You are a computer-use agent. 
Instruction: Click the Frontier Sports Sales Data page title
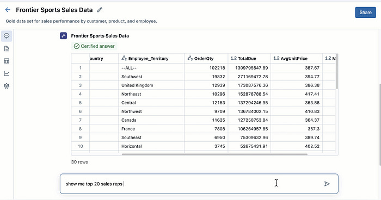point(54,10)
